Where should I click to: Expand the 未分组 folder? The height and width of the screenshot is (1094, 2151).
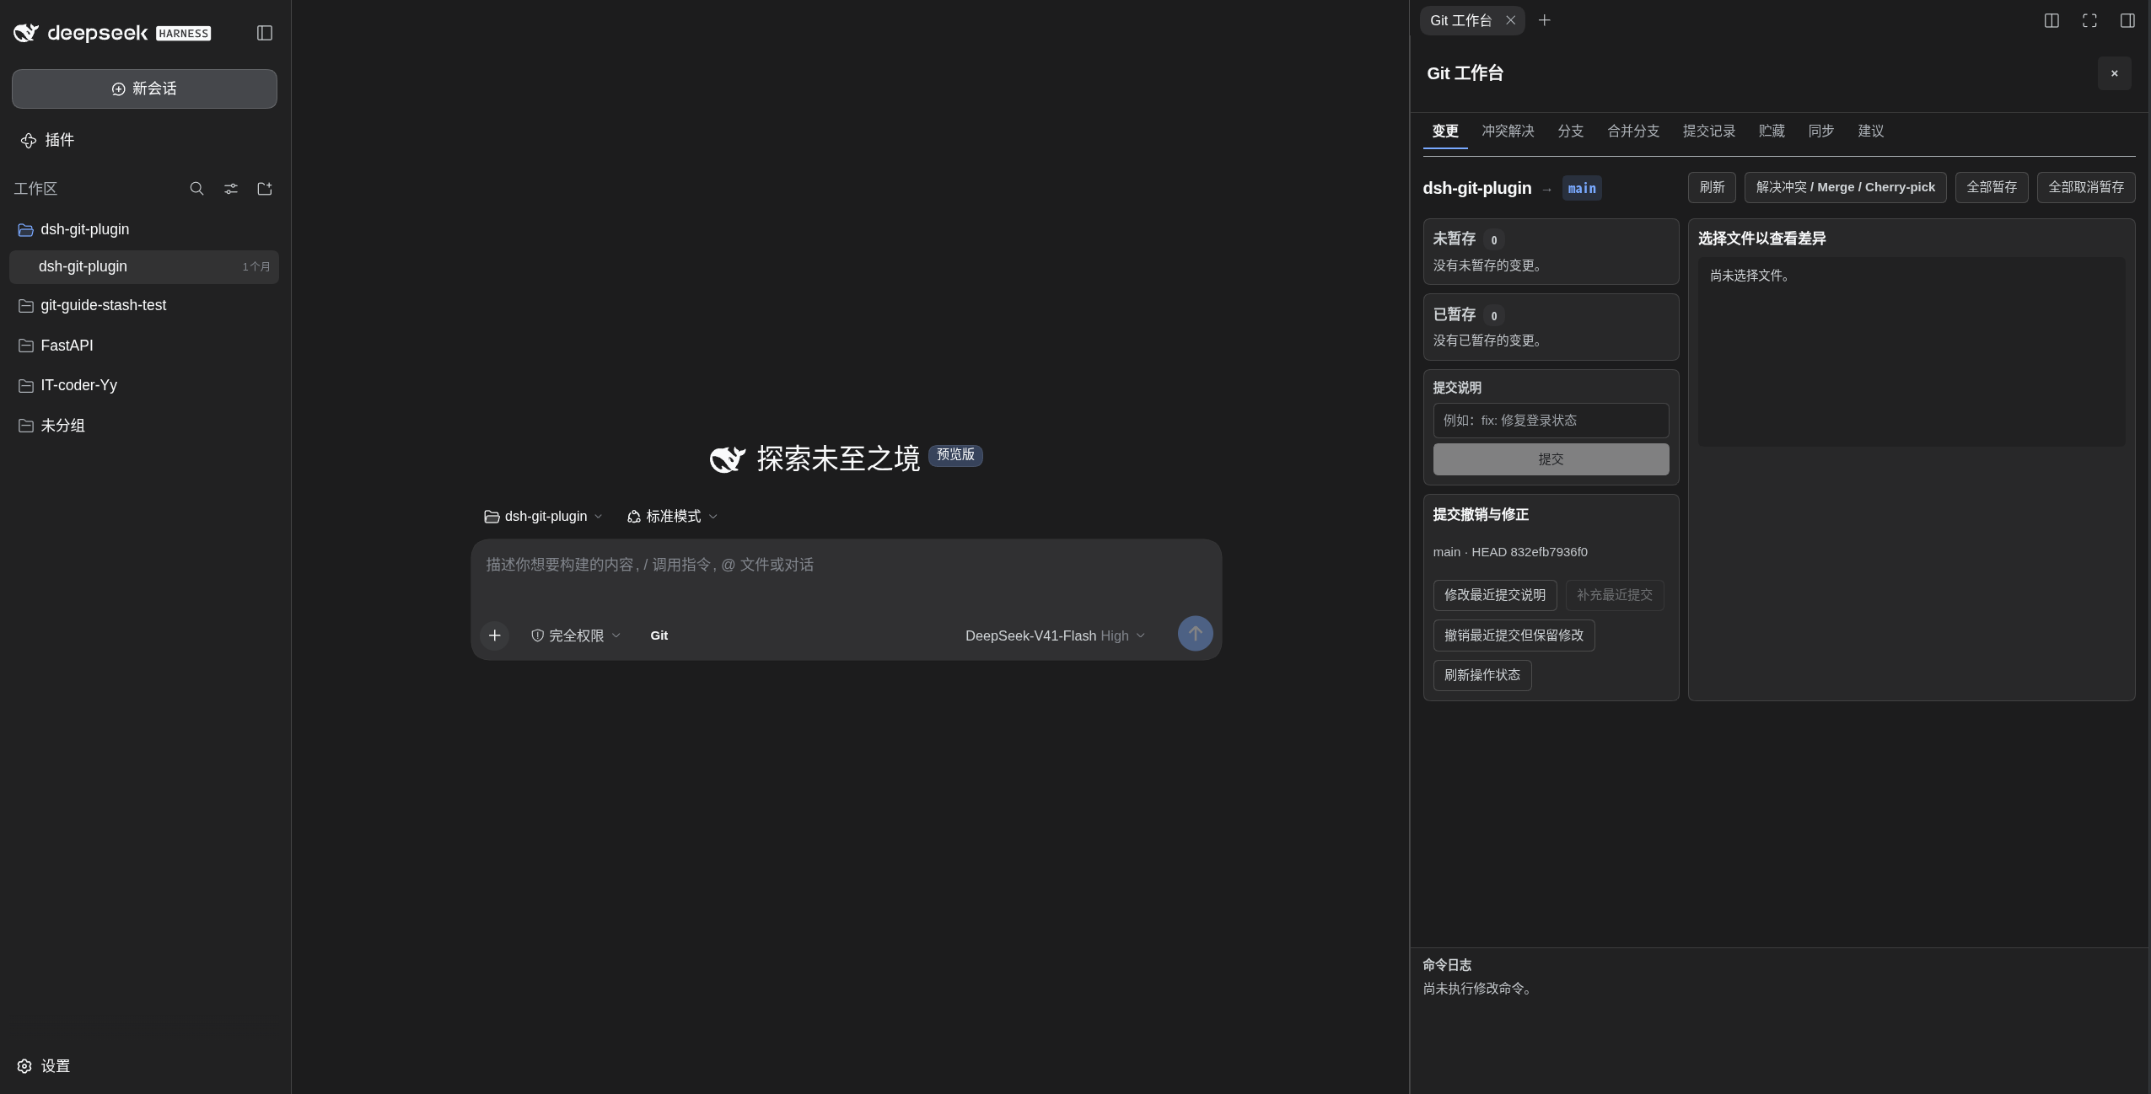coord(144,426)
